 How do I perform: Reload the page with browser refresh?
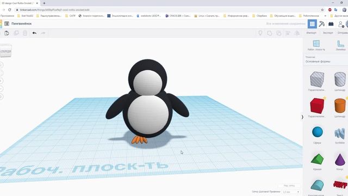[10, 10]
